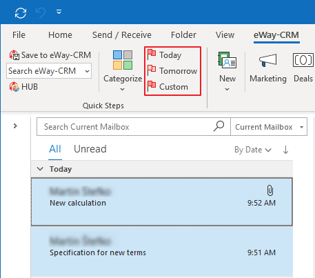Open Marketing megaphone button
The image size is (315, 278).
(268, 68)
